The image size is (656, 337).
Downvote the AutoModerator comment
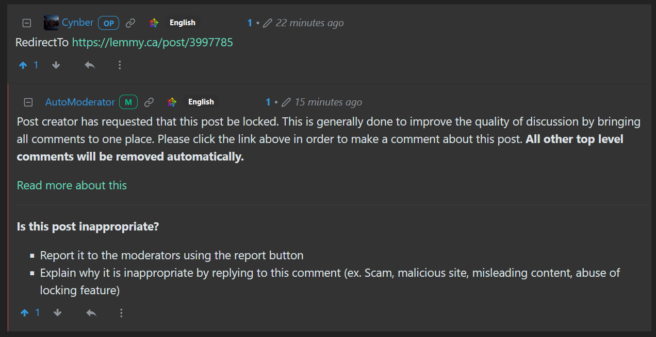(x=58, y=313)
